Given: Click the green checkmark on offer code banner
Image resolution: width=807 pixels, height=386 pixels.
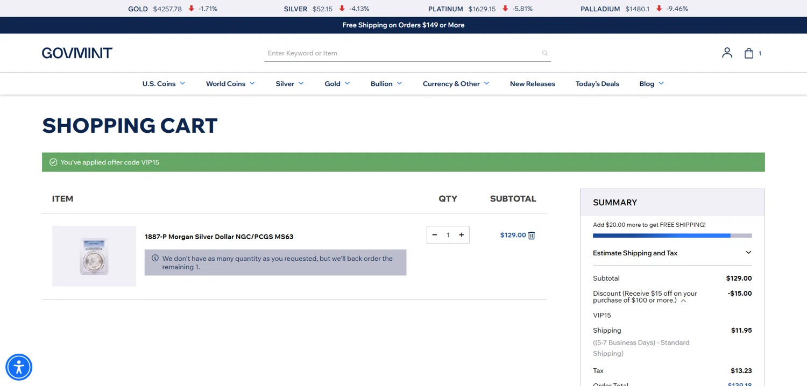Looking at the screenshot, I should click(53, 162).
